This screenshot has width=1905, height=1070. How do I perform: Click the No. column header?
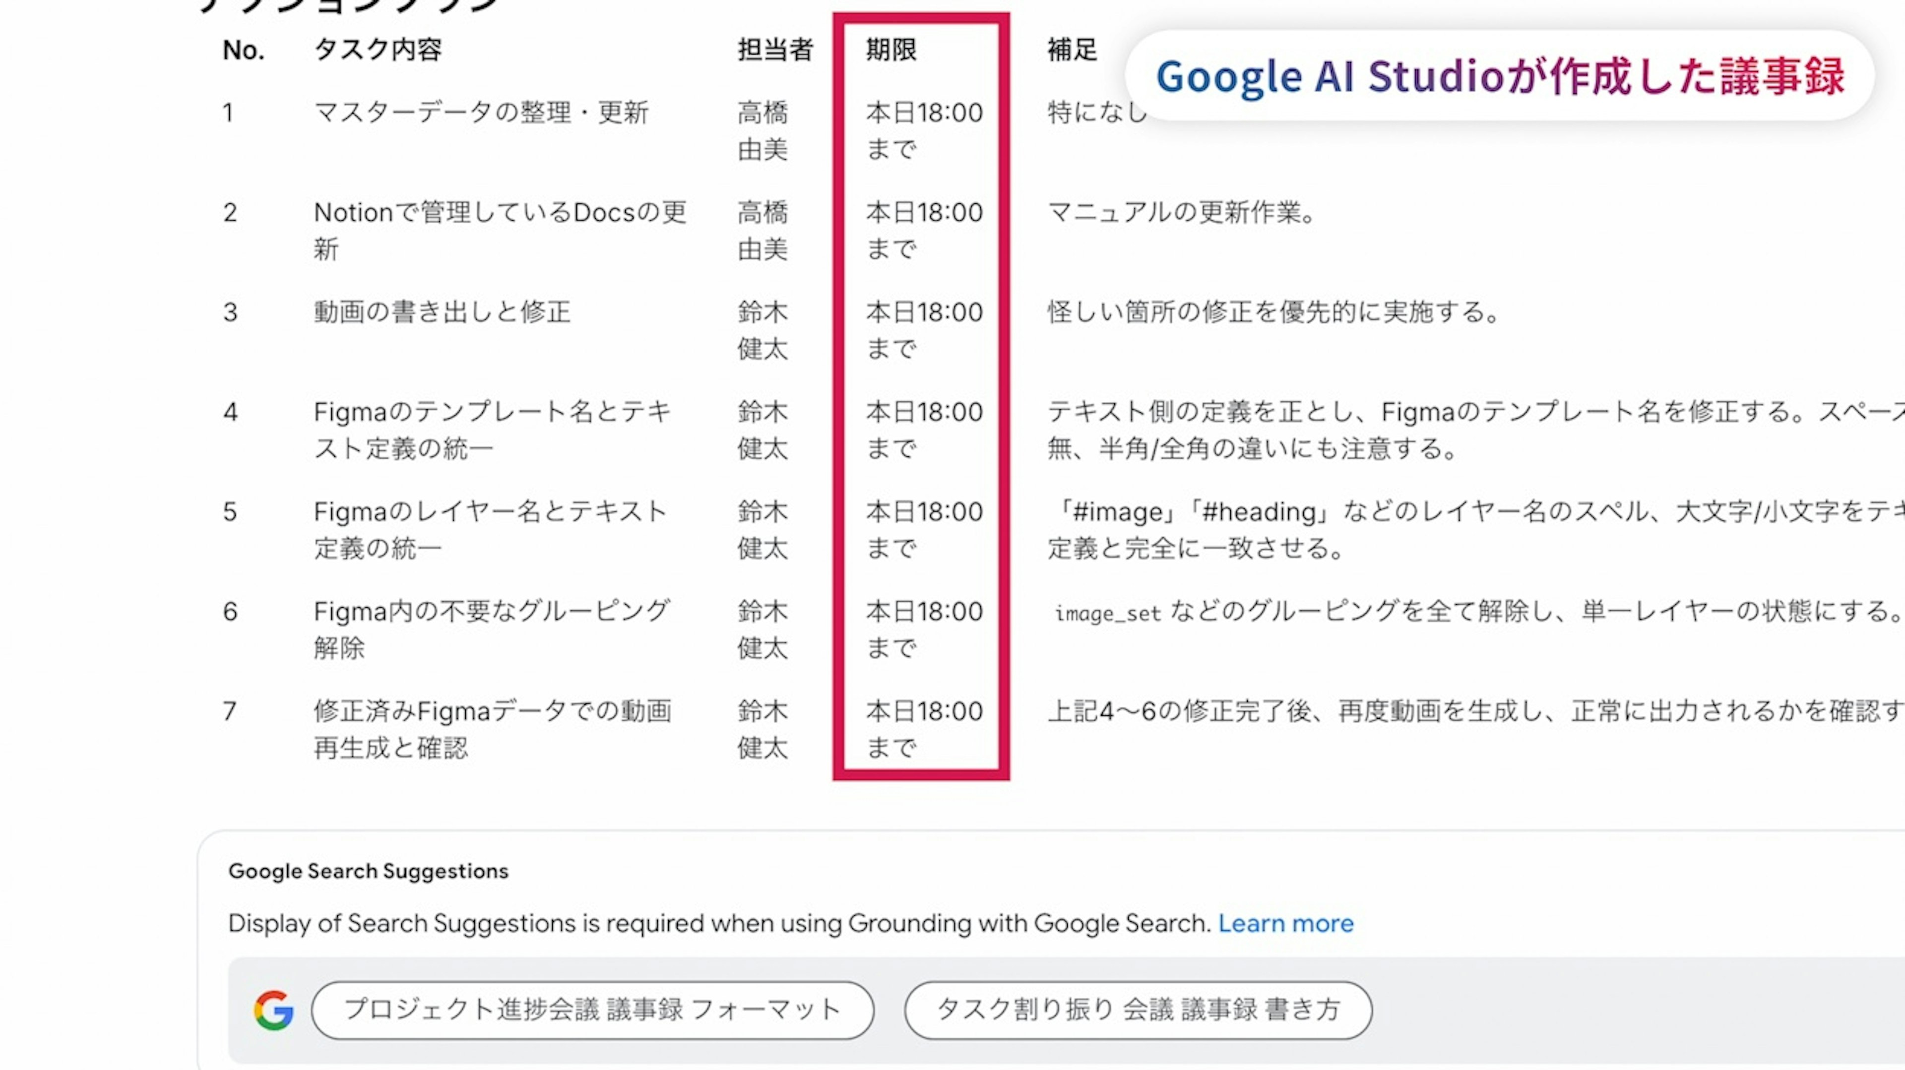pyautogui.click(x=243, y=50)
